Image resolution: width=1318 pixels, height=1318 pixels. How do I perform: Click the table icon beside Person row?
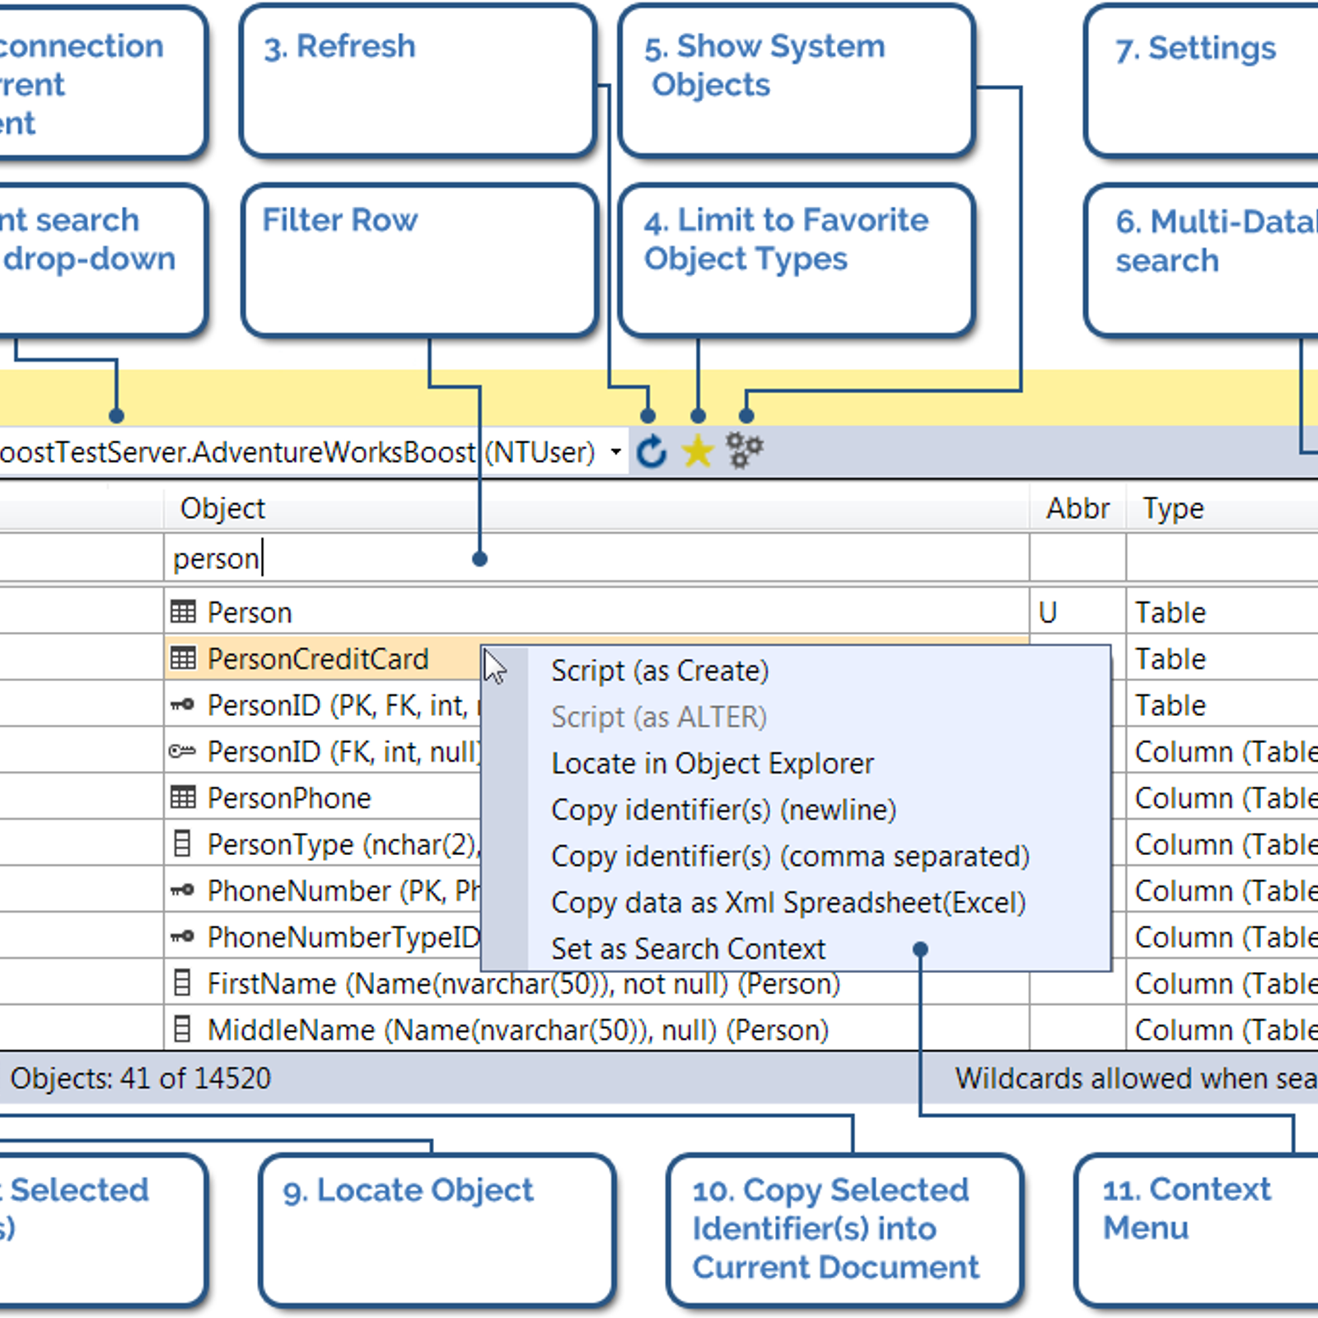183,612
